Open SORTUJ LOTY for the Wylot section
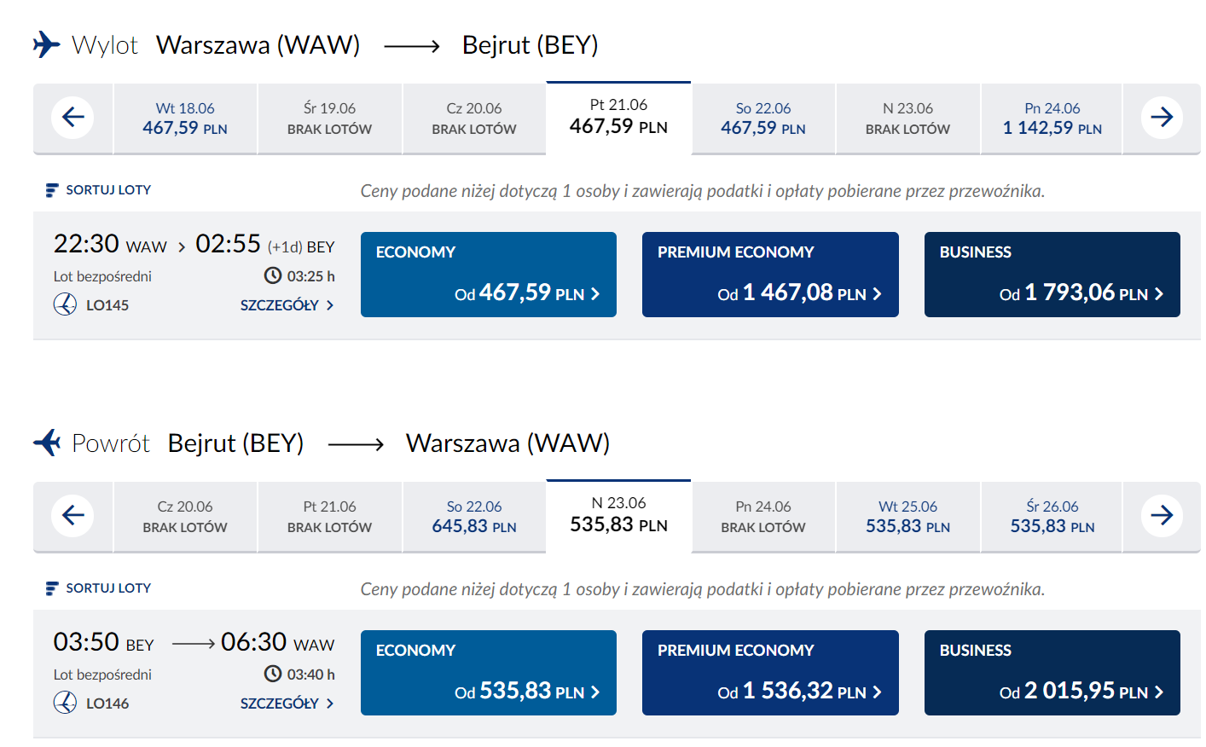This screenshot has height=747, width=1206. 107,190
